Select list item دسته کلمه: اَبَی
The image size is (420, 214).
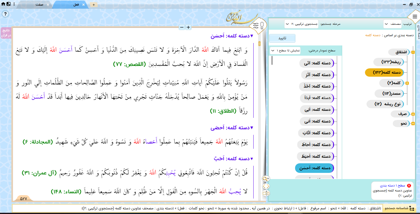tap(317, 110)
